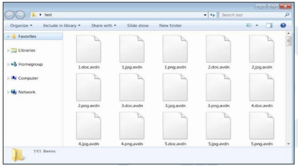Viewport: 298px width, 166px height.
Task: Minimize the Explorer window
Action: (260, 6)
